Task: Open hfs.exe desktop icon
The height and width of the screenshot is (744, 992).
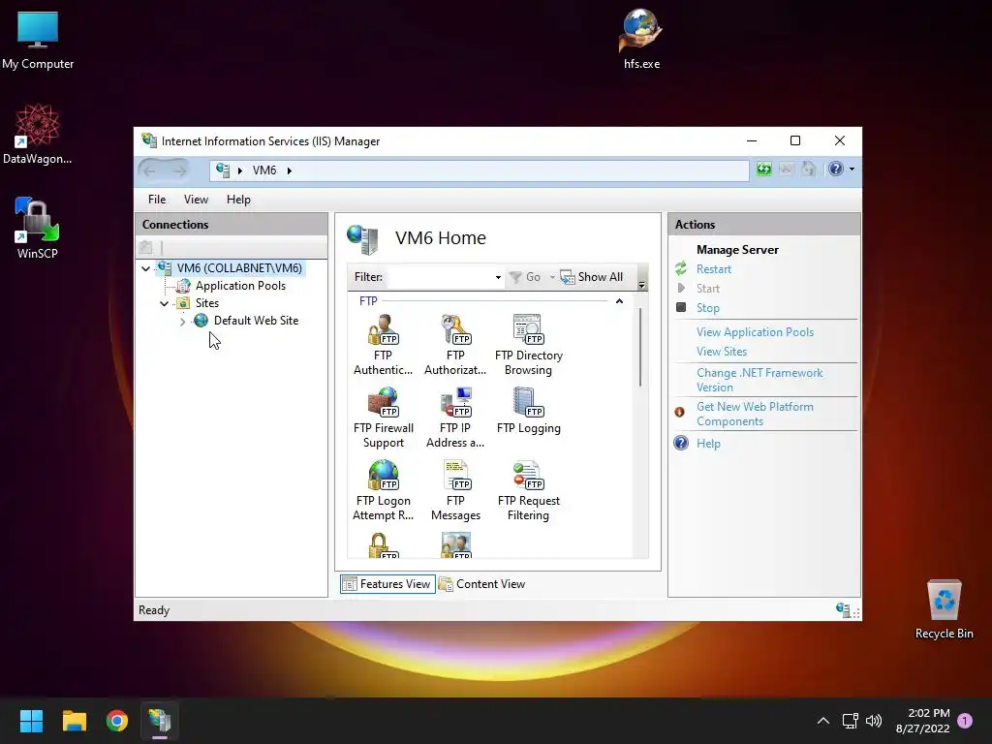Action: (x=641, y=39)
